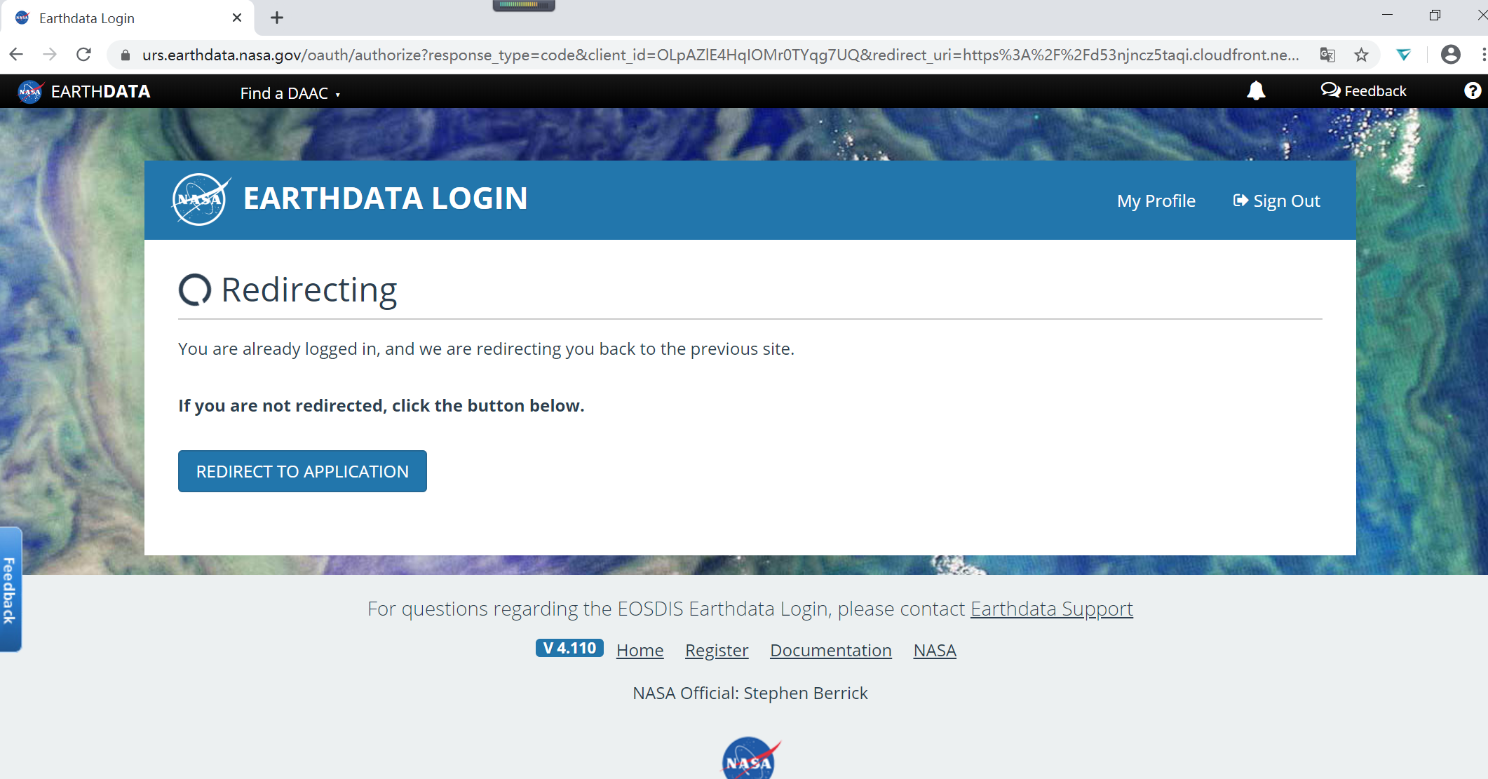Sign Out of Earthdata Login

[1277, 201]
